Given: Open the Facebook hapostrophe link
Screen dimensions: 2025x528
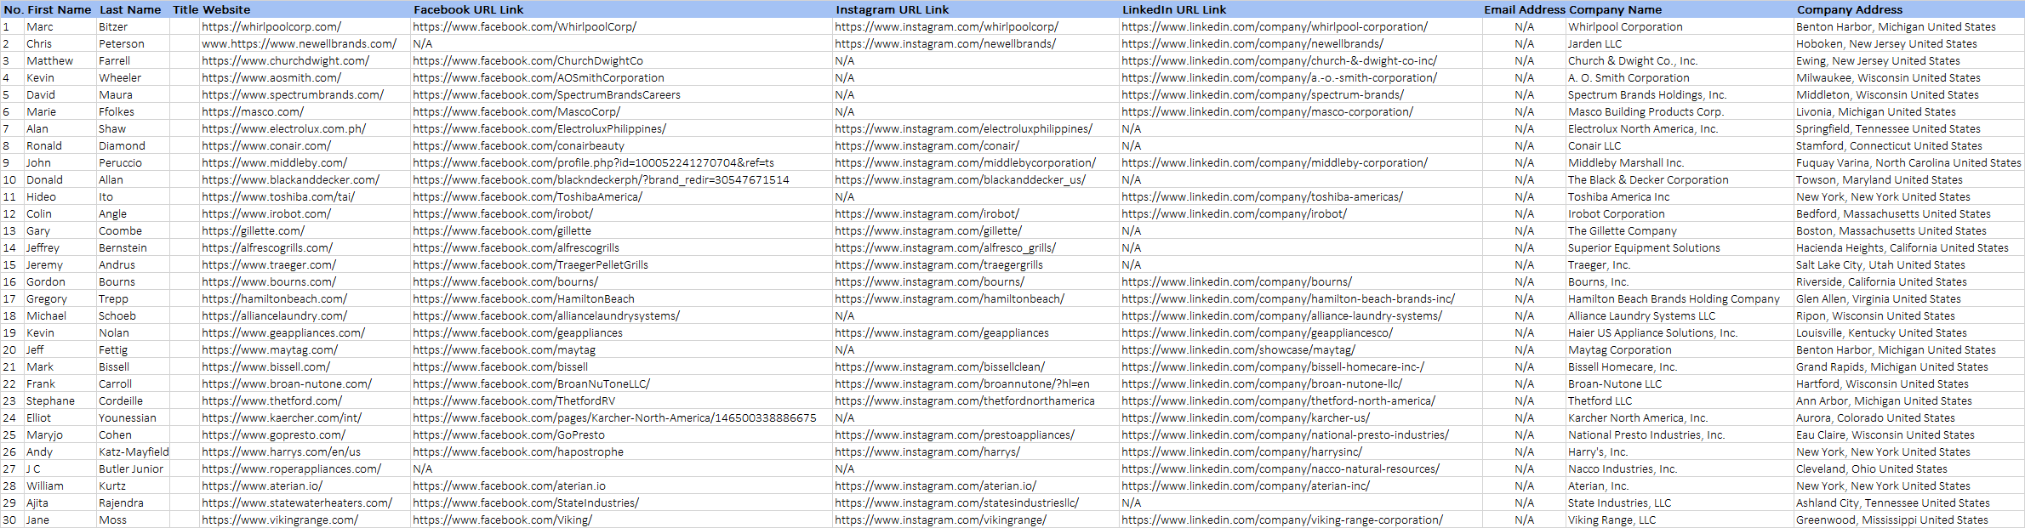Looking at the screenshot, I should (518, 451).
